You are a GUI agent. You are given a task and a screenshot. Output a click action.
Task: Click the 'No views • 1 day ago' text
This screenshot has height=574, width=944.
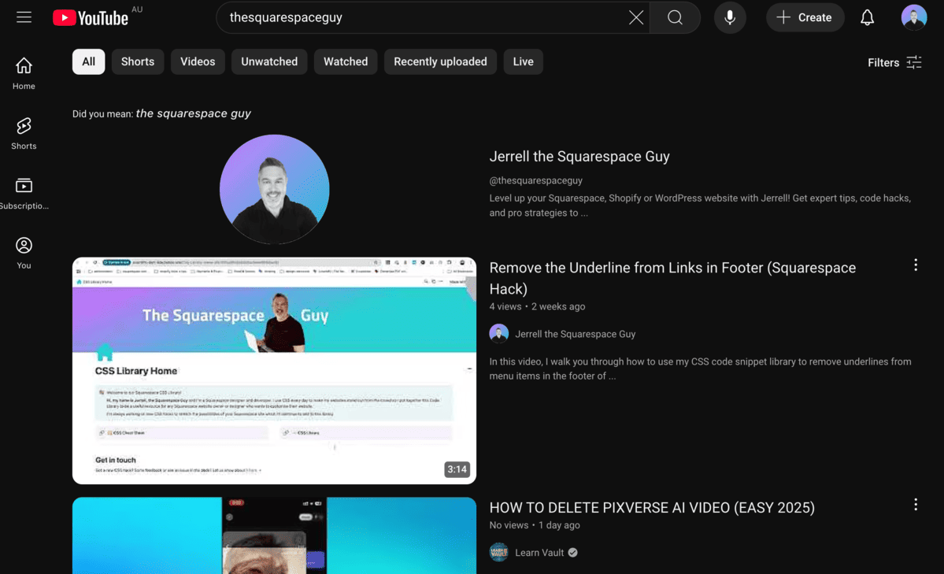click(535, 525)
